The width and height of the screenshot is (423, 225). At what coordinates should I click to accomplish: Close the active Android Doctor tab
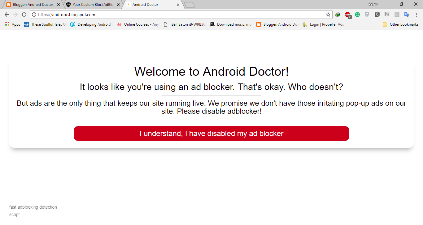click(x=178, y=5)
